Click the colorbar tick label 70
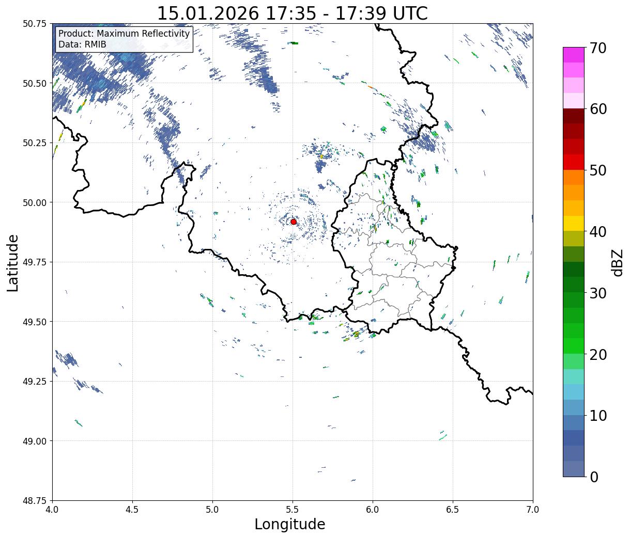 [598, 48]
